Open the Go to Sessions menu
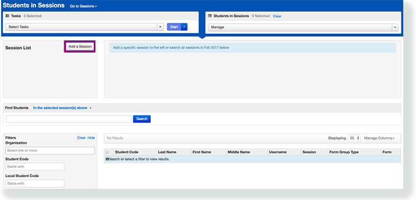This screenshot has width=416, height=200. [83, 6]
